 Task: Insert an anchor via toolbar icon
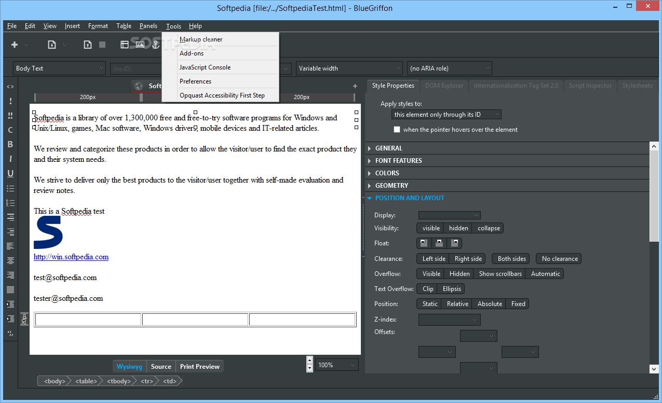[x=155, y=45]
